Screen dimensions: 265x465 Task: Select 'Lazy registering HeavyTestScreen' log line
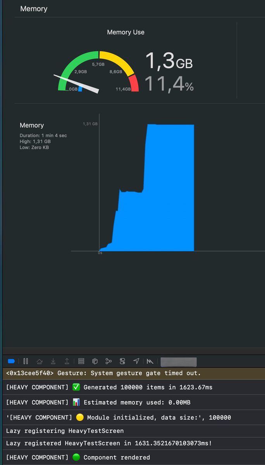tap(134, 431)
